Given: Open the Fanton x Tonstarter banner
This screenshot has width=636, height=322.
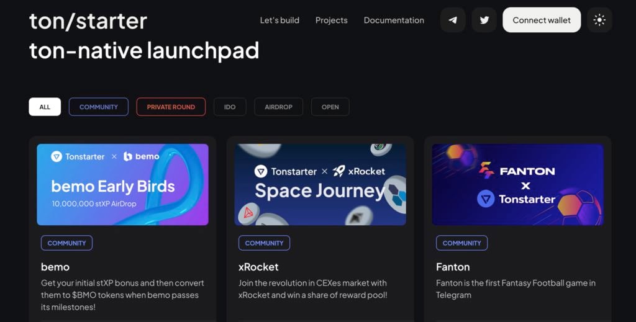Looking at the screenshot, I should pos(517,184).
